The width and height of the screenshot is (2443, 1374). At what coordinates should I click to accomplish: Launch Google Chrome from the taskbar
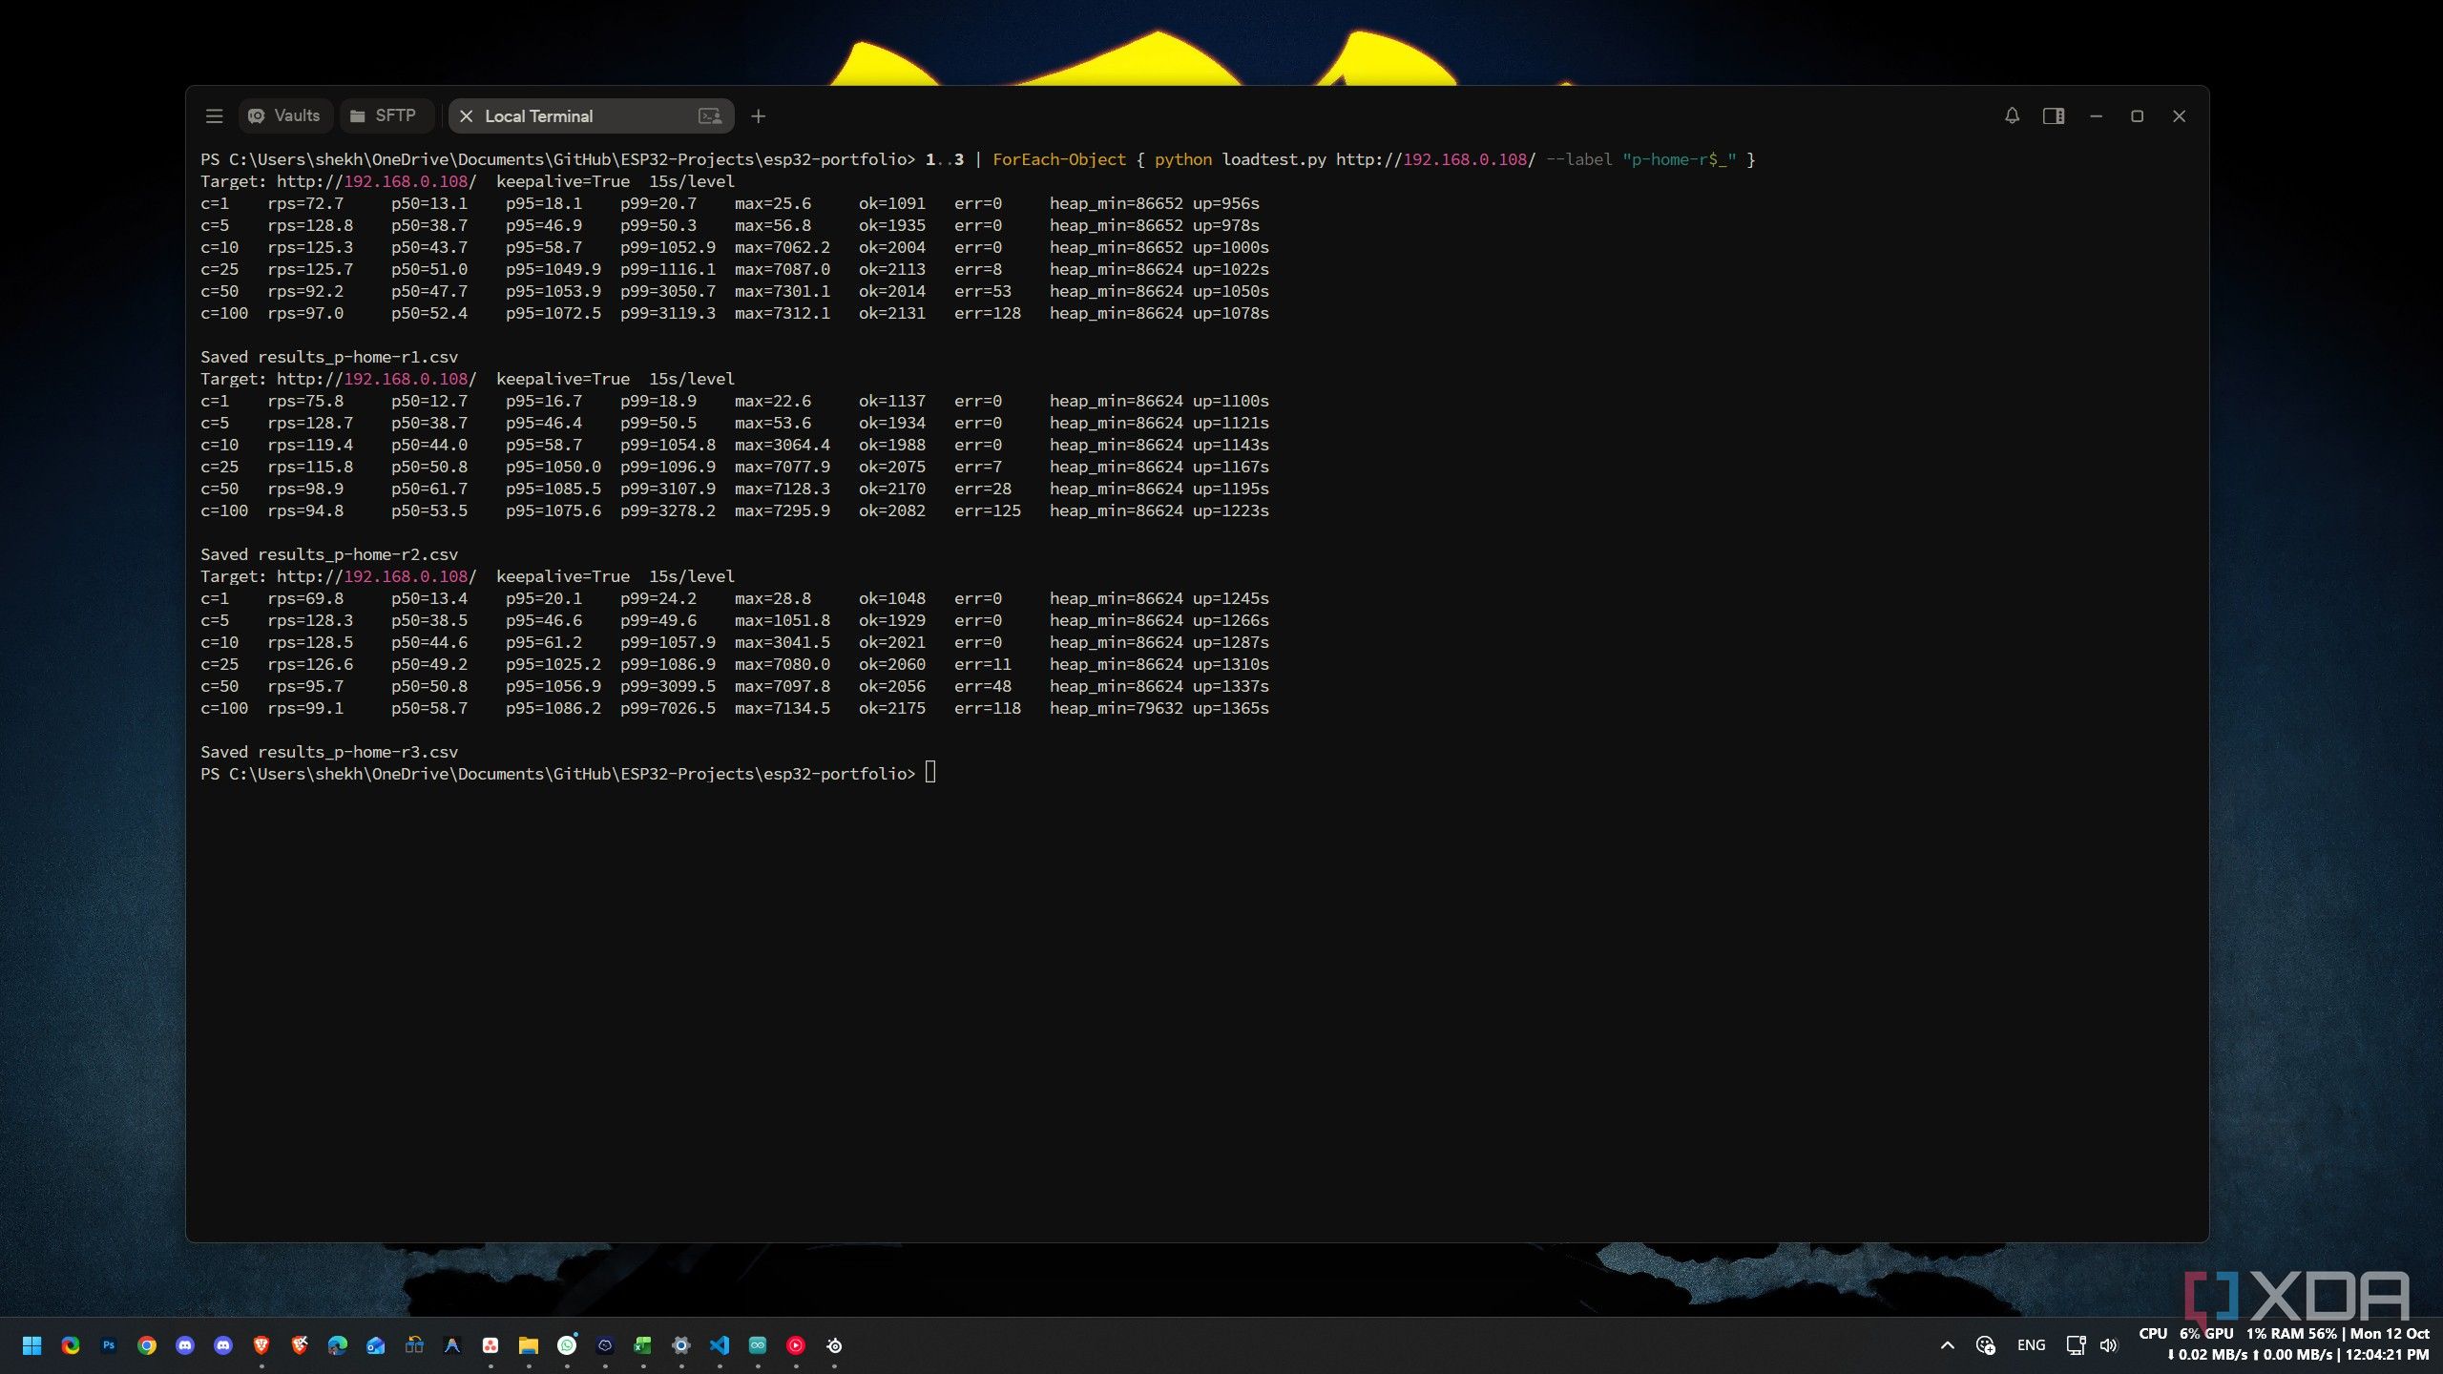click(x=146, y=1345)
